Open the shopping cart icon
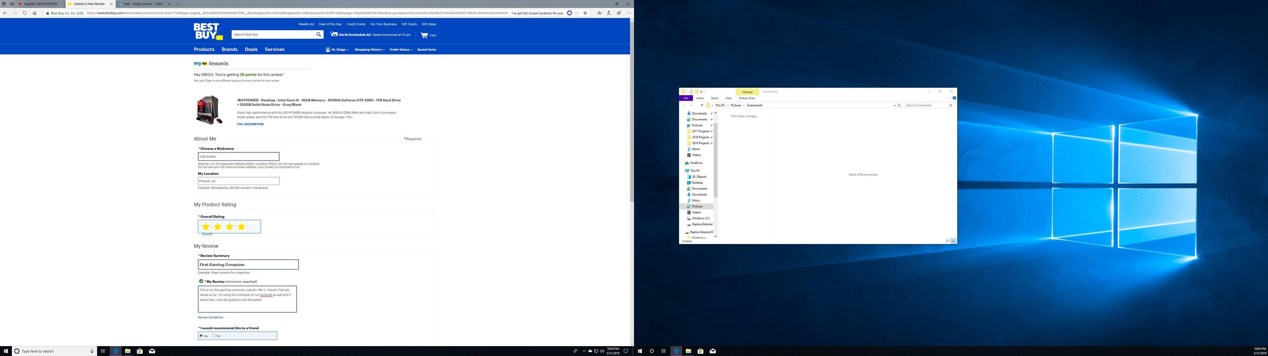This screenshot has width=1268, height=356. [424, 35]
